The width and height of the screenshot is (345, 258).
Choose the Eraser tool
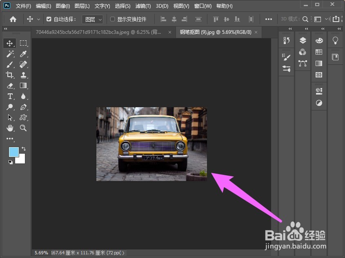[10, 86]
